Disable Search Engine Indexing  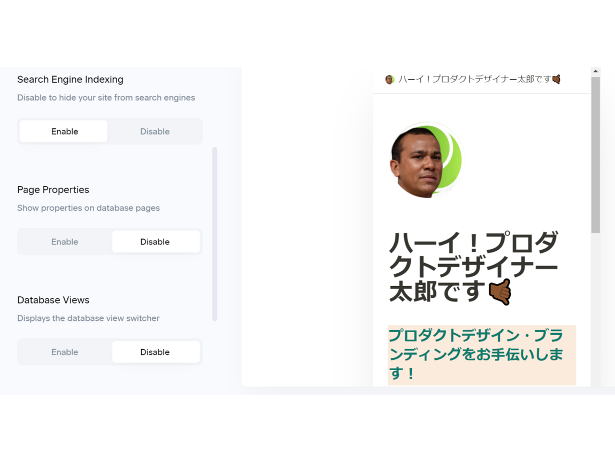155,132
